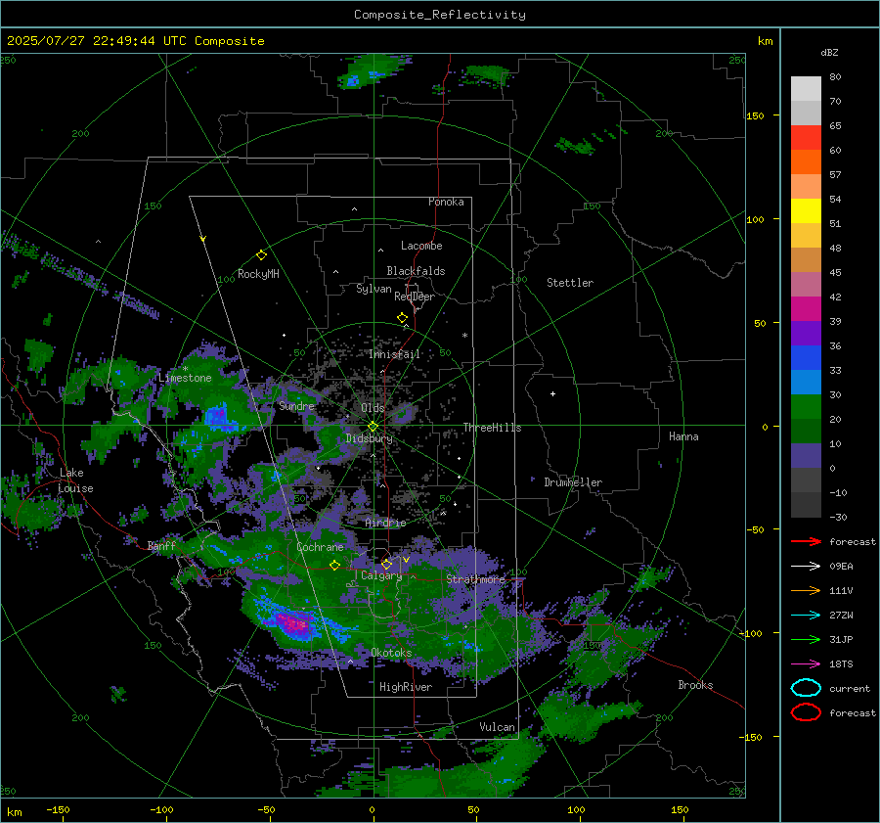
Task: Select the light gray 70-80 dBZ swatch
Action: [806, 89]
